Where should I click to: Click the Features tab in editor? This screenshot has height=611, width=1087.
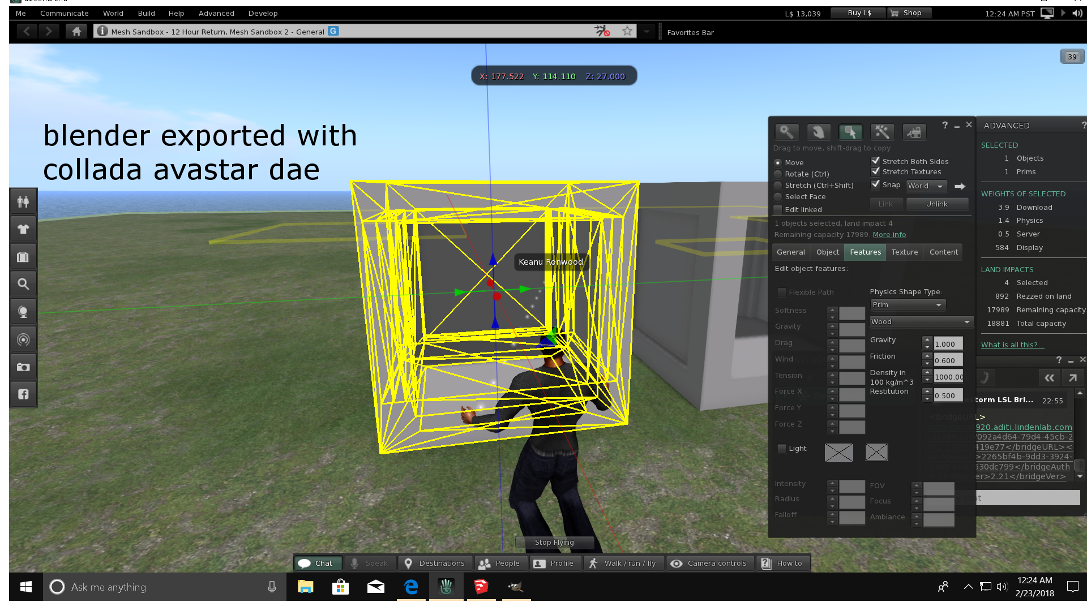(865, 251)
